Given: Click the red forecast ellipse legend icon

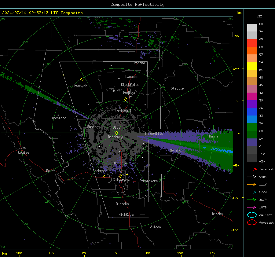Looking at the screenshot, I should coord(252,222).
